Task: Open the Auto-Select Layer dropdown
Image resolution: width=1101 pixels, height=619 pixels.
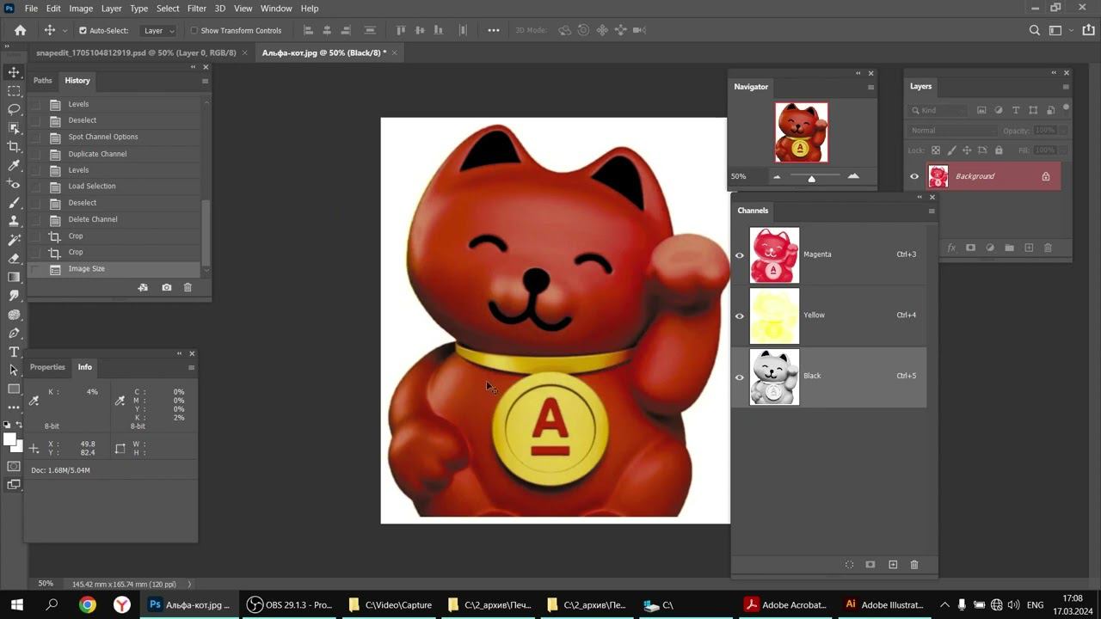Action: [x=158, y=30]
